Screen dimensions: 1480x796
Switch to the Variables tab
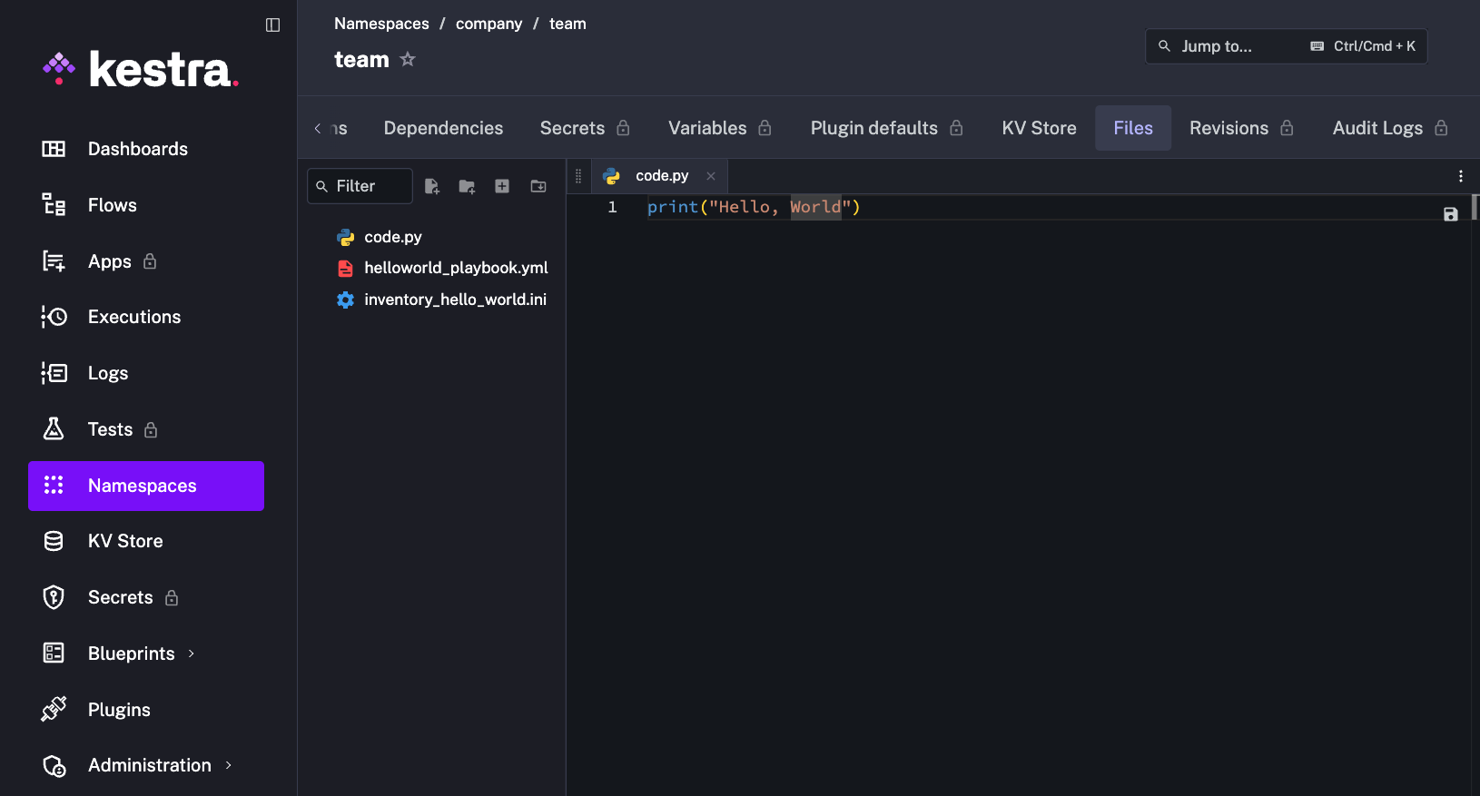click(720, 128)
